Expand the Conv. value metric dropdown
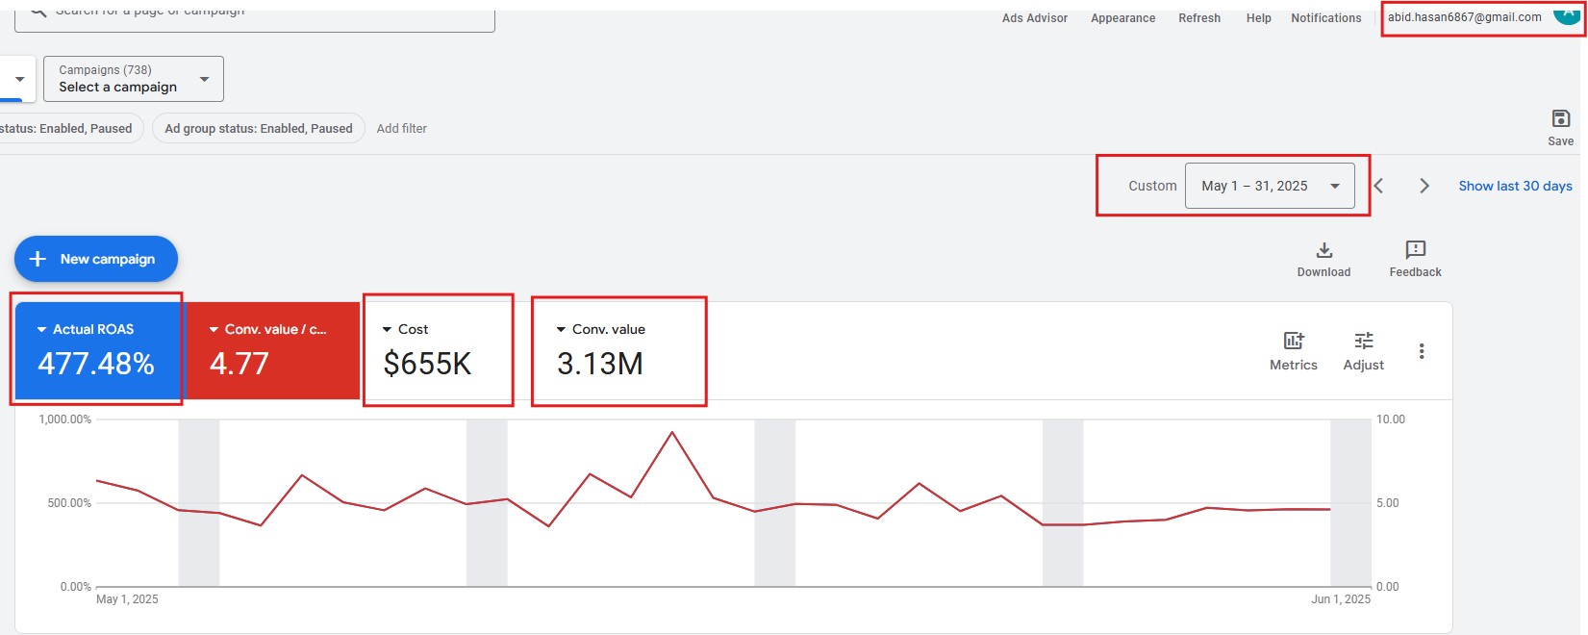 (561, 329)
